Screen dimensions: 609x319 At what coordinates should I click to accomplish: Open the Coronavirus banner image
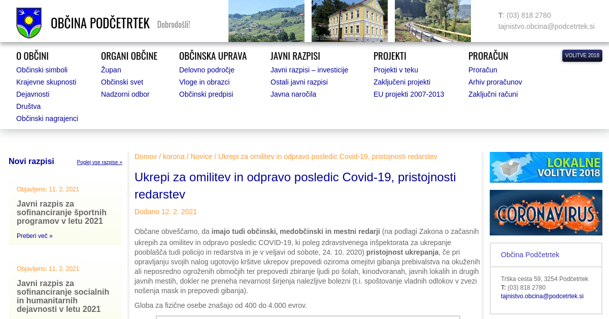coord(546,213)
